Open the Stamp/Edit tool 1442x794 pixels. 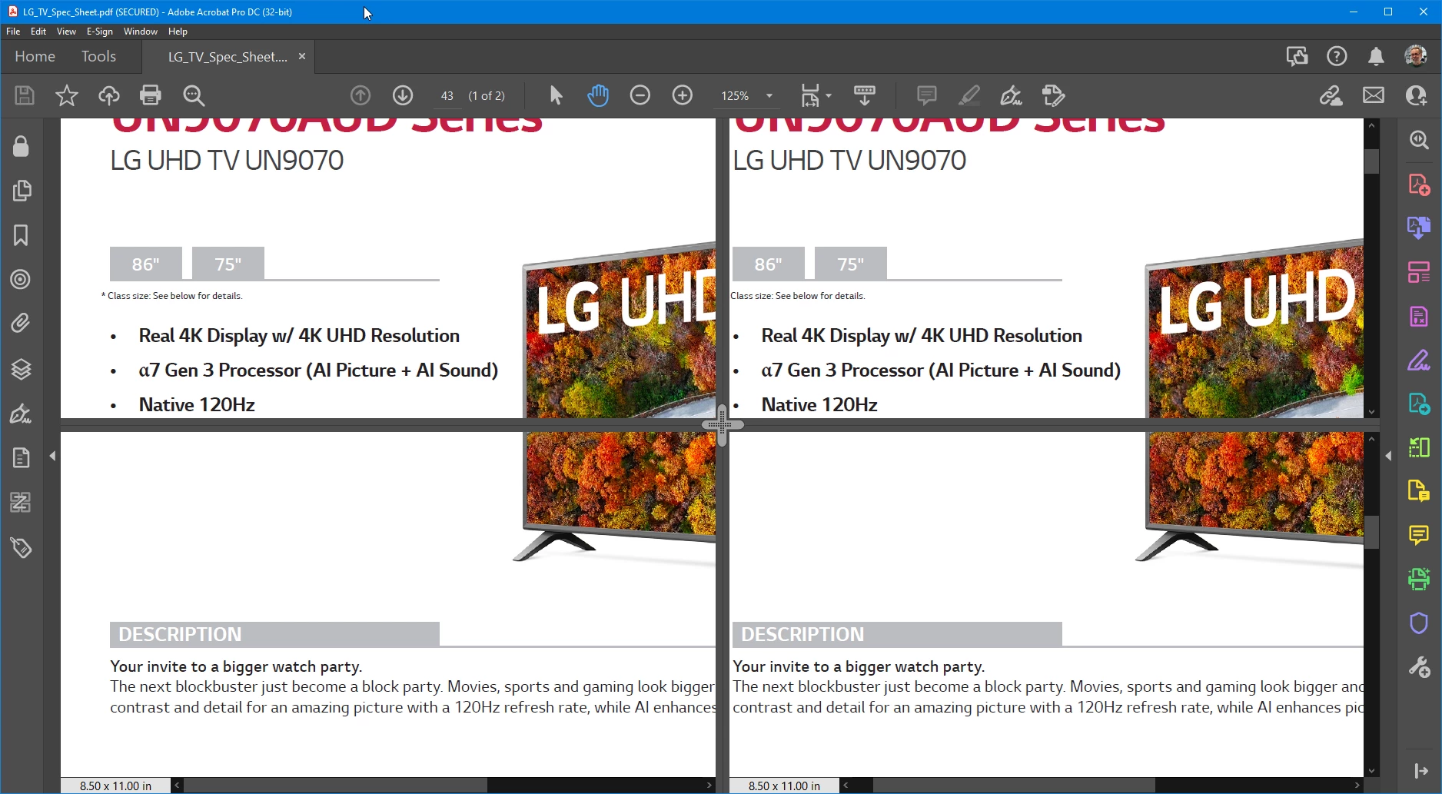point(1053,95)
